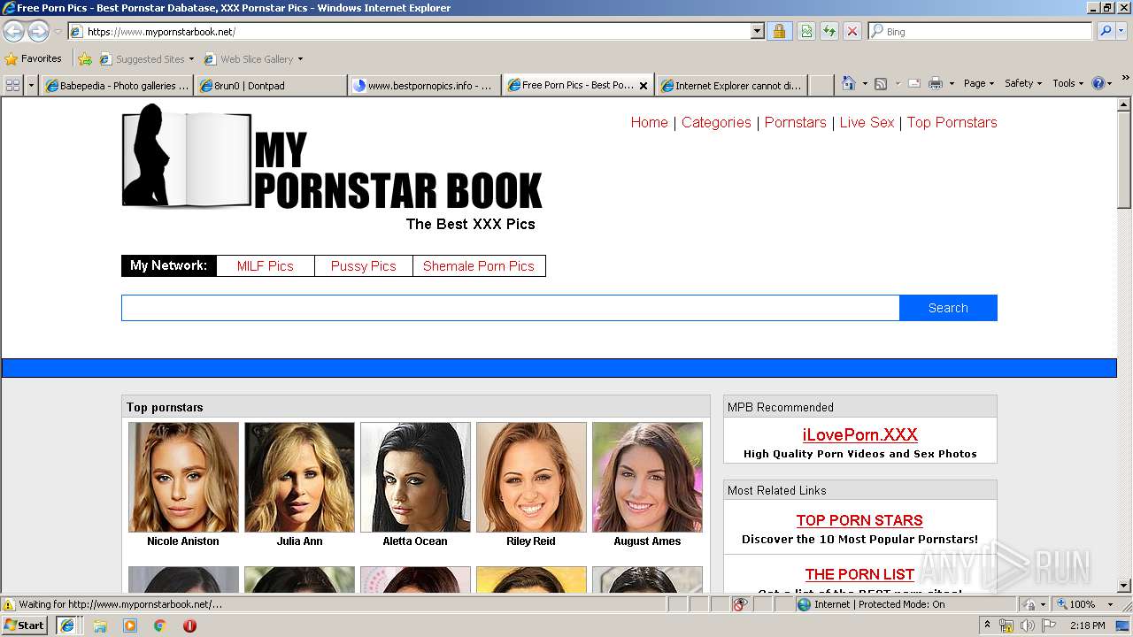1133x637 pixels.
Task: Click THE PORN LIST link
Action: tap(859, 574)
